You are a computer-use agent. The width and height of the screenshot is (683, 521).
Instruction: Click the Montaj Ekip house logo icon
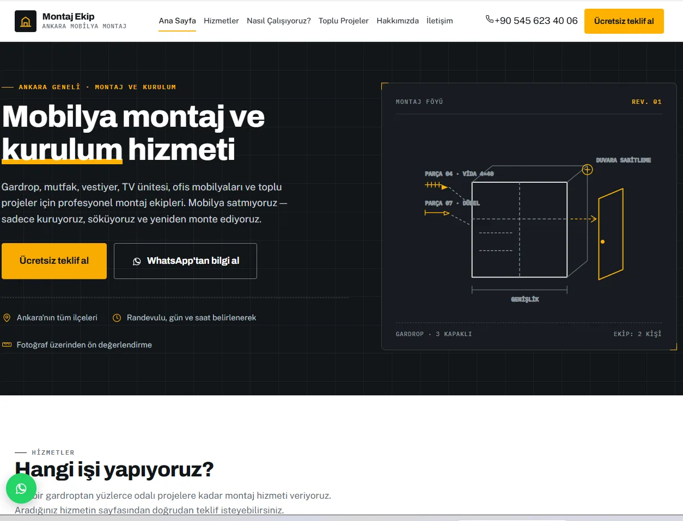[x=26, y=21]
